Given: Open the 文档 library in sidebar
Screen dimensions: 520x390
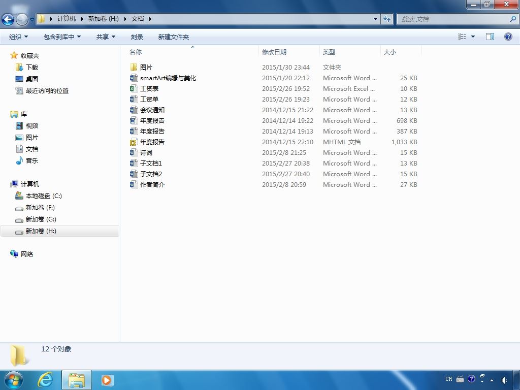Looking at the screenshot, I should 32,149.
